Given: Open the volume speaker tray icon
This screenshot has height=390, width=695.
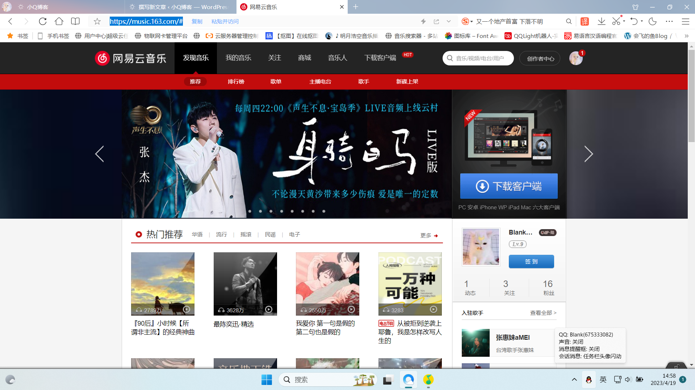Looking at the screenshot, I should (x=628, y=380).
